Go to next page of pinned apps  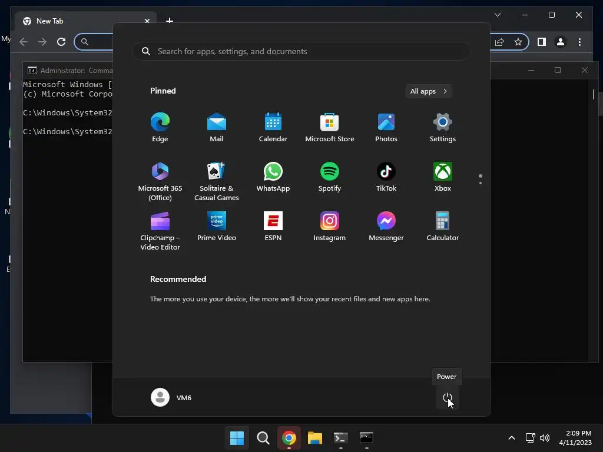481,183
